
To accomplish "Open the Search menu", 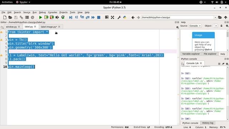I will click(x=17, y=13).
